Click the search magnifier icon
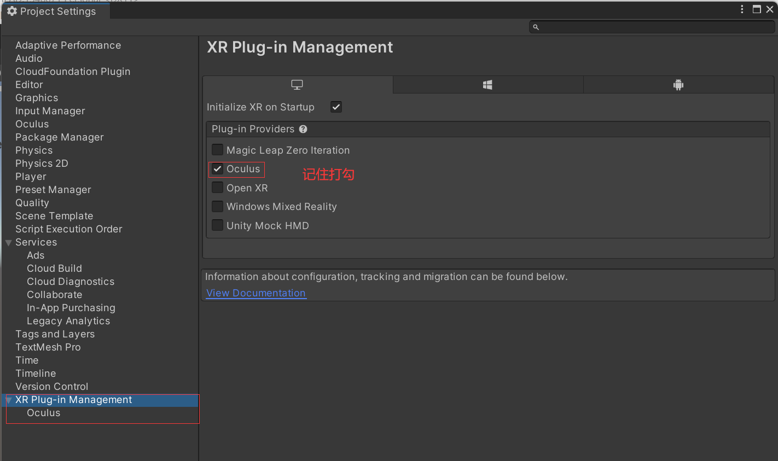Viewport: 778px width, 461px height. (536, 27)
